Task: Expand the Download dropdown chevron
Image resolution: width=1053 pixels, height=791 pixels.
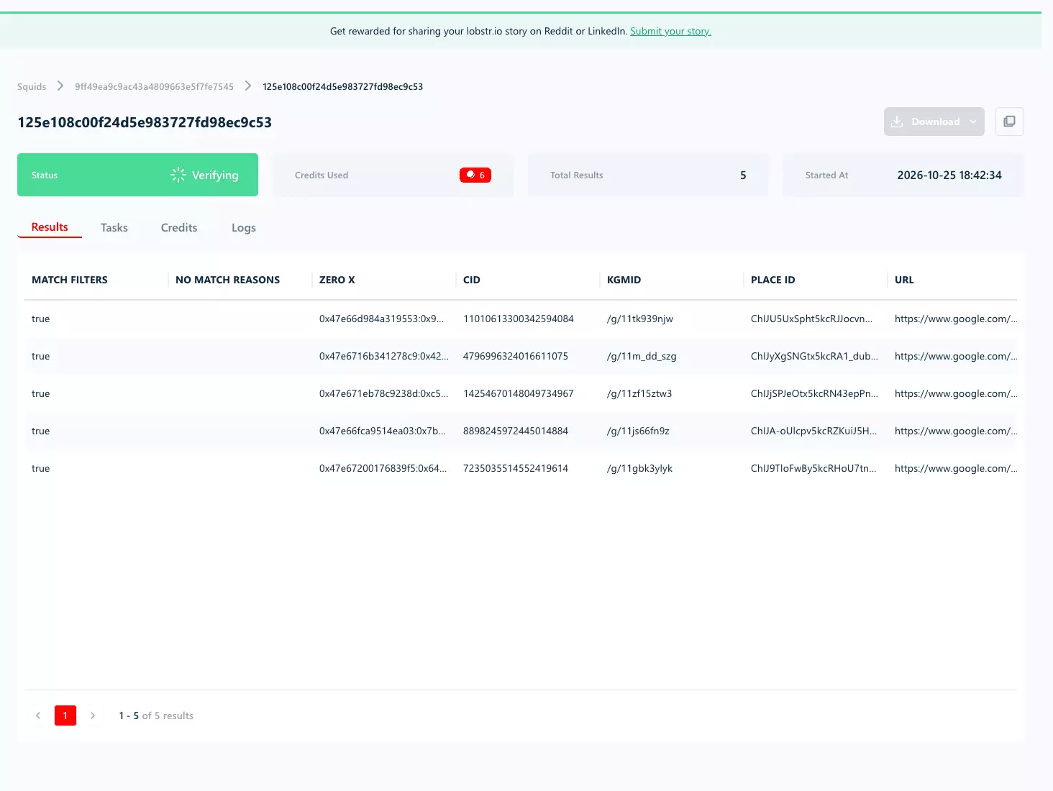Action: coord(973,122)
